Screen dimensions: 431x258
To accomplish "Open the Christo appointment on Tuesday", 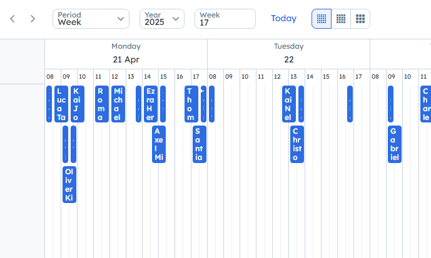I will click(x=297, y=144).
